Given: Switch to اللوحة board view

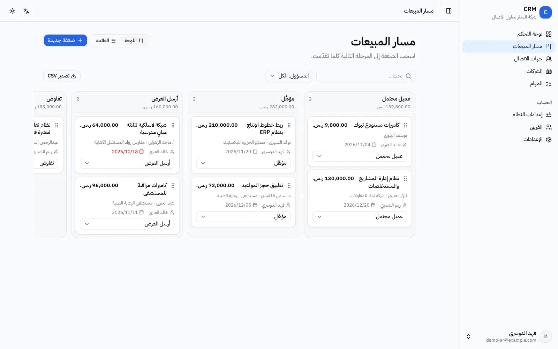Looking at the screenshot, I should click(x=134, y=40).
